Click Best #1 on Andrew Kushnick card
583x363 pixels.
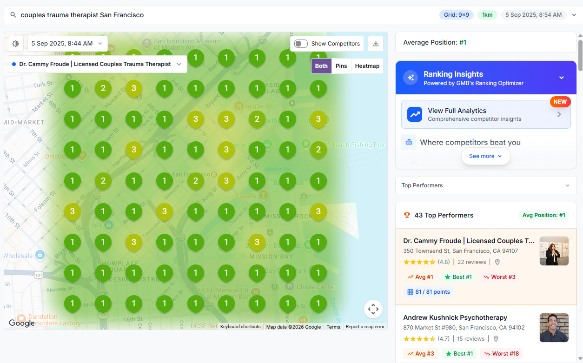pos(459,354)
